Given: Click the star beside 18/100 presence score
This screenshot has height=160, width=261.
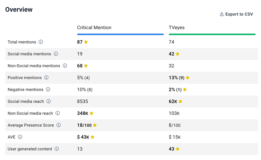Looking at the screenshot, I should tap(95, 125).
